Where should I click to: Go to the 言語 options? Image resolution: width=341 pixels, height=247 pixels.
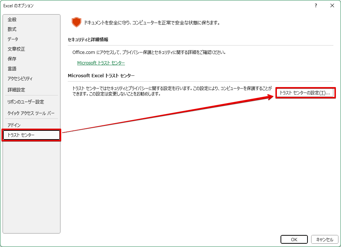32,69
